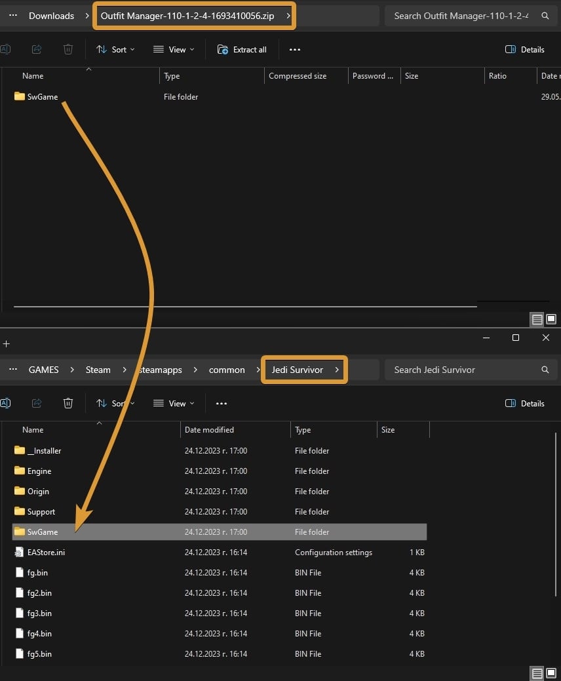Expand chevron after steamapps breadcrumb

(x=195, y=370)
